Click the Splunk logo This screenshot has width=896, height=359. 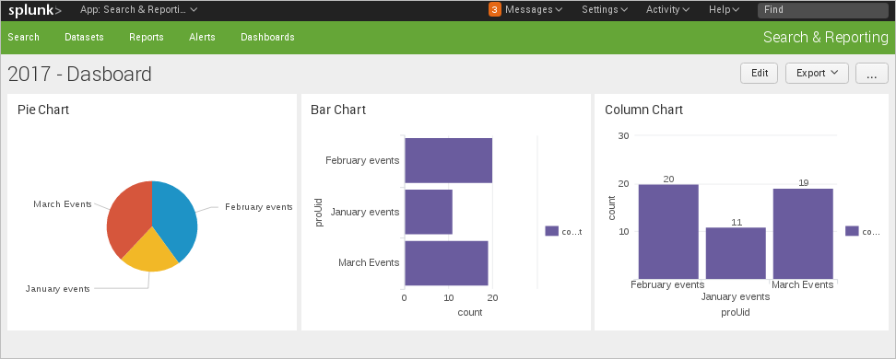[x=35, y=10]
